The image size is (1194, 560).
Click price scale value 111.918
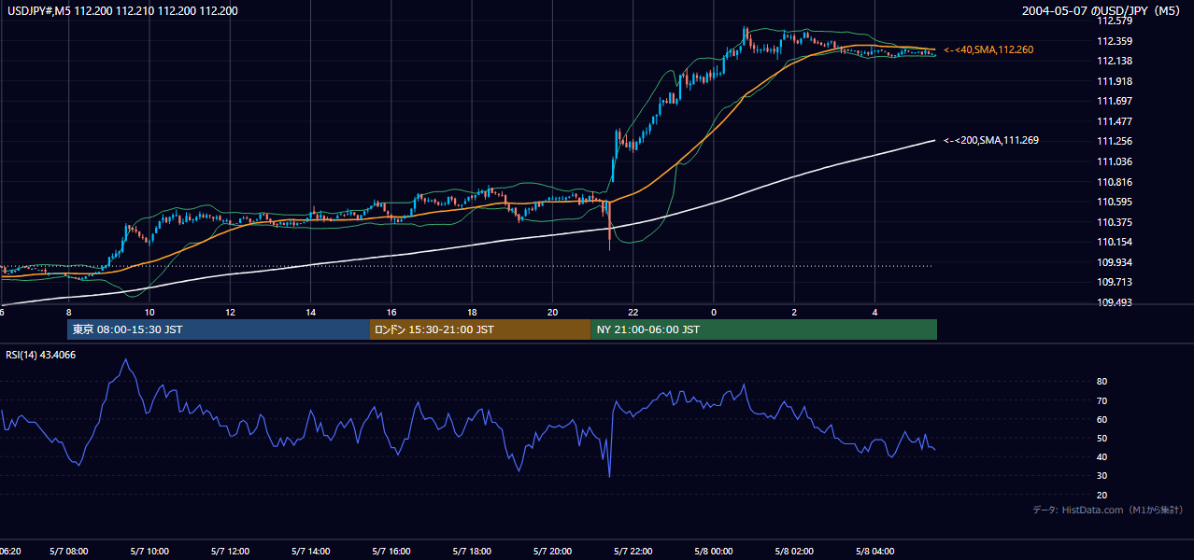click(x=1115, y=81)
